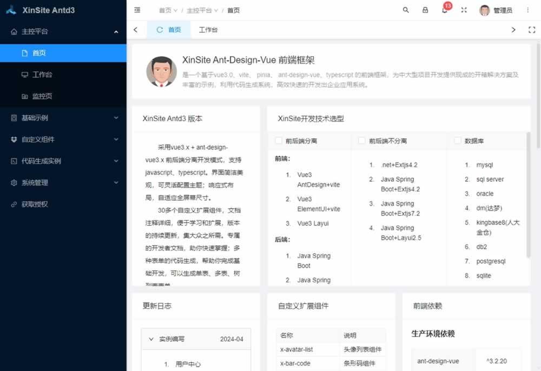Click the ^3.2.20 version value
This screenshot has height=371, width=541.
tap(497, 361)
